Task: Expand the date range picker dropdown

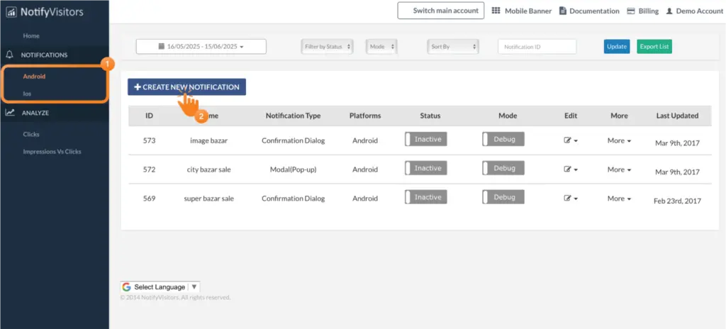Action: click(x=201, y=47)
